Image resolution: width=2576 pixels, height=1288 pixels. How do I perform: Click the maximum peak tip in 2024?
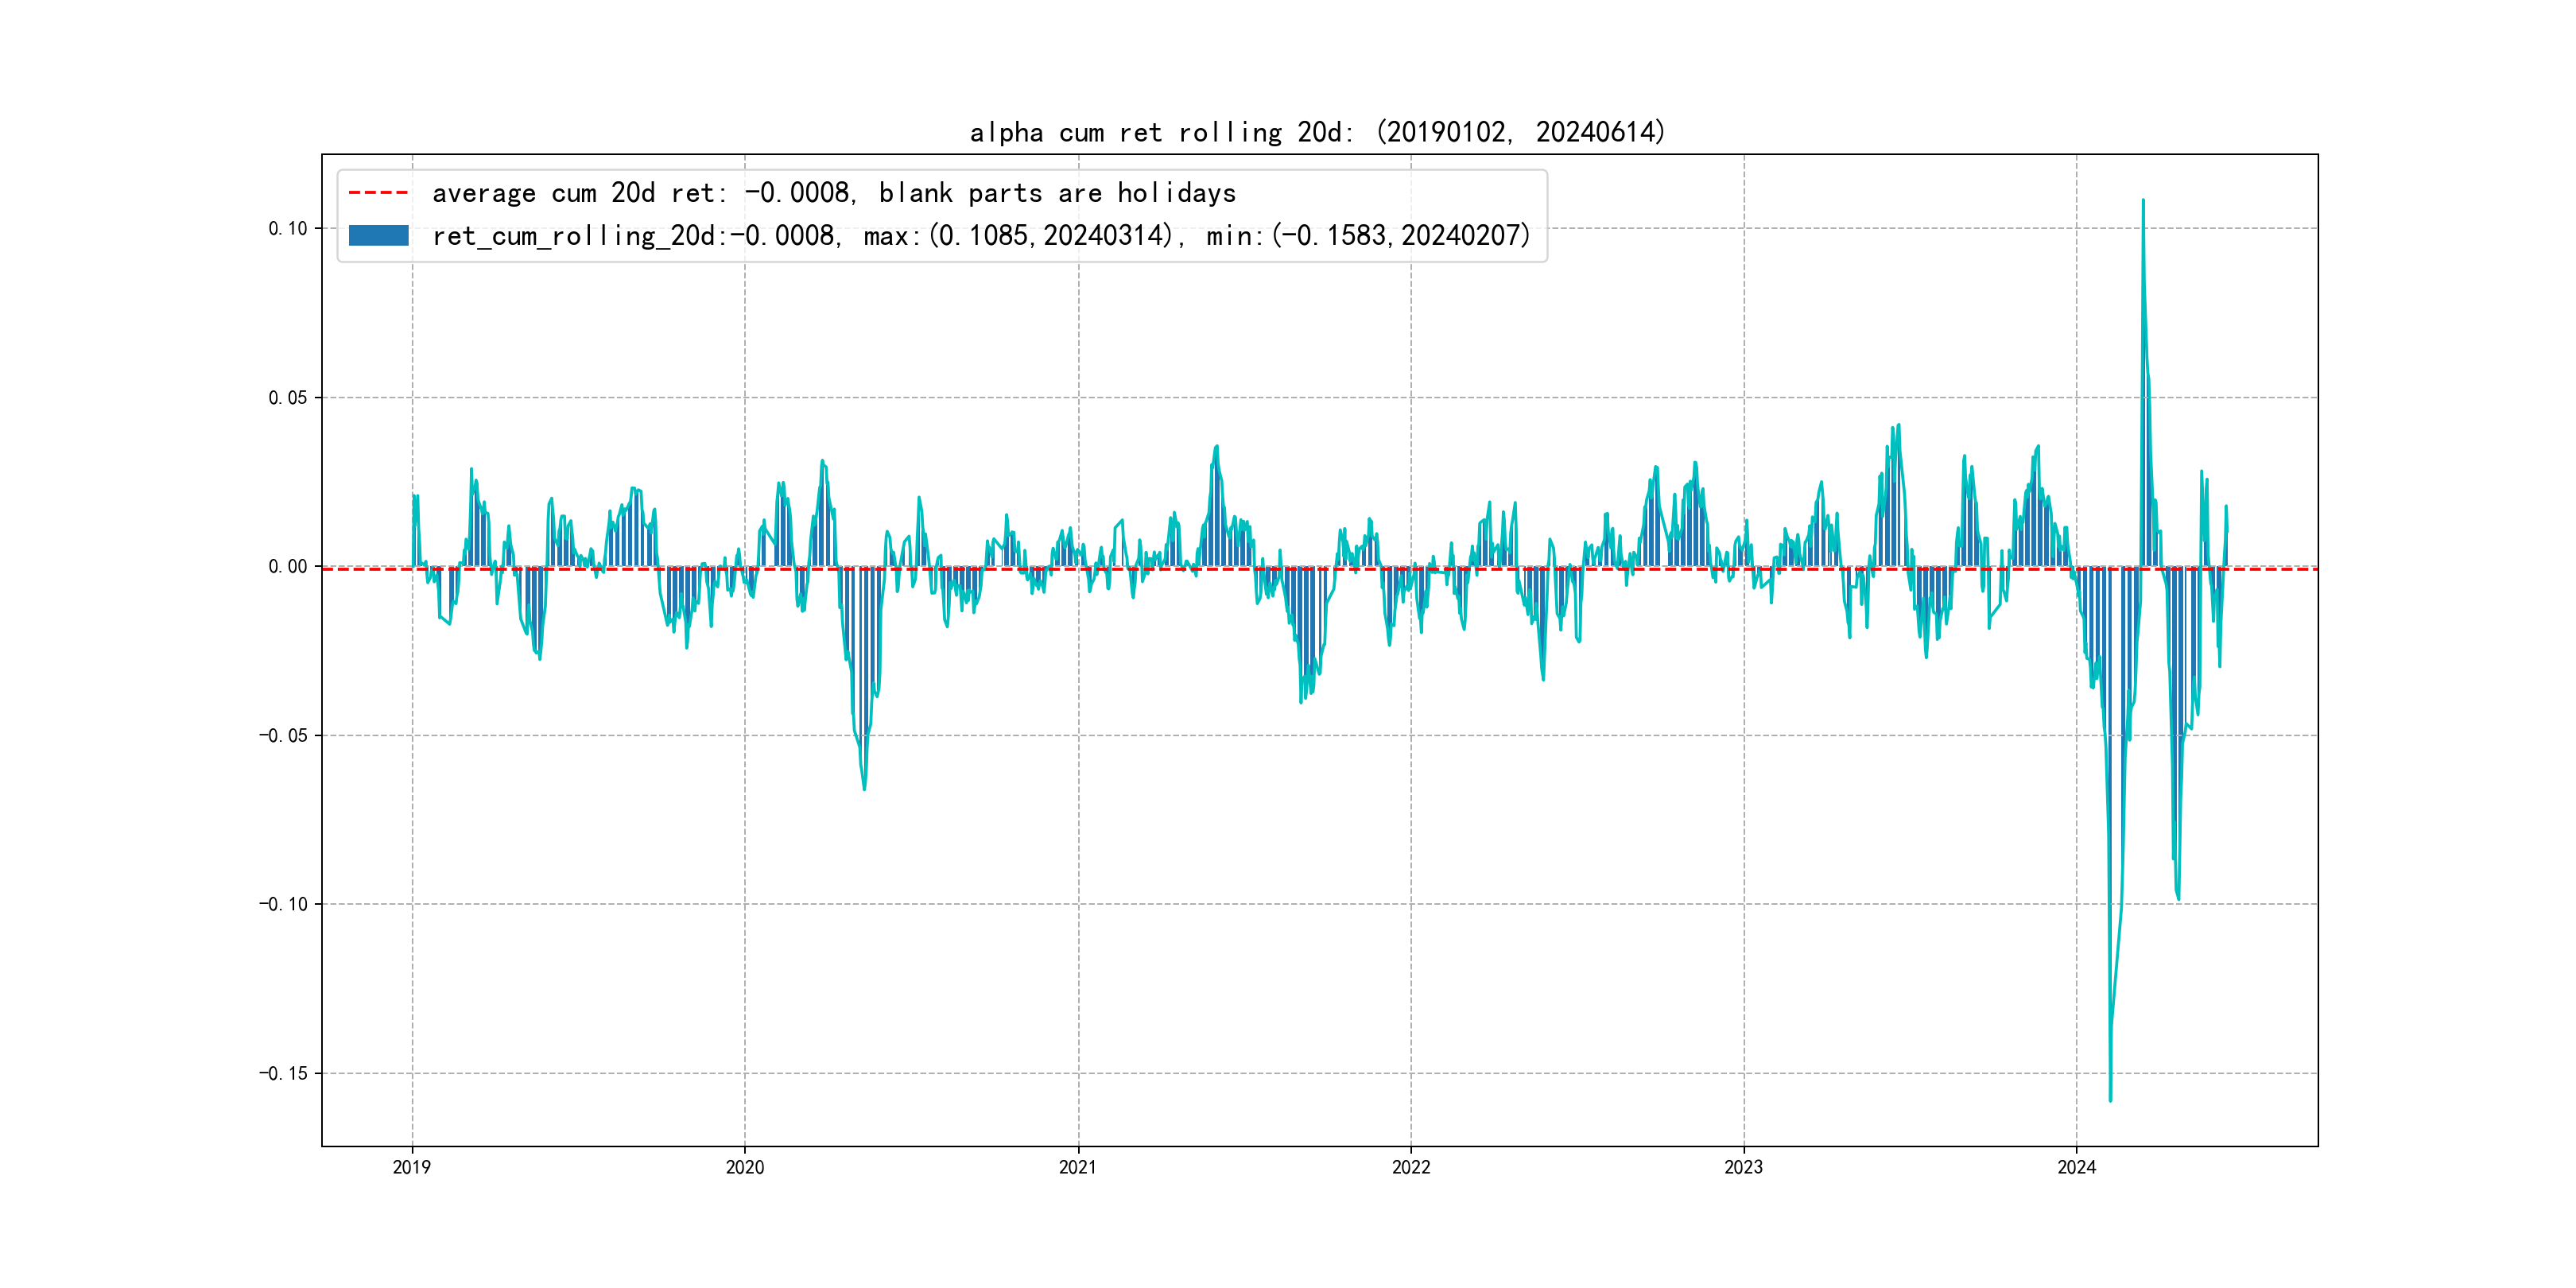(x=2142, y=201)
